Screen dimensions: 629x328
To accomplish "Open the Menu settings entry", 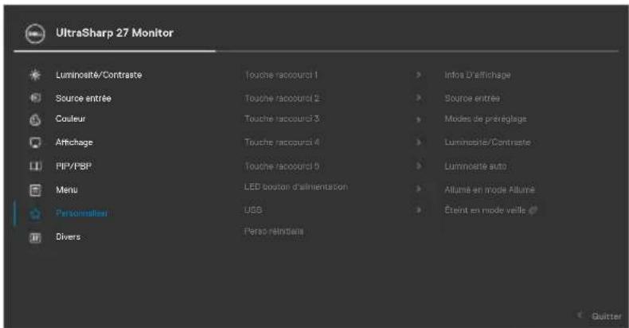I will click(67, 189).
